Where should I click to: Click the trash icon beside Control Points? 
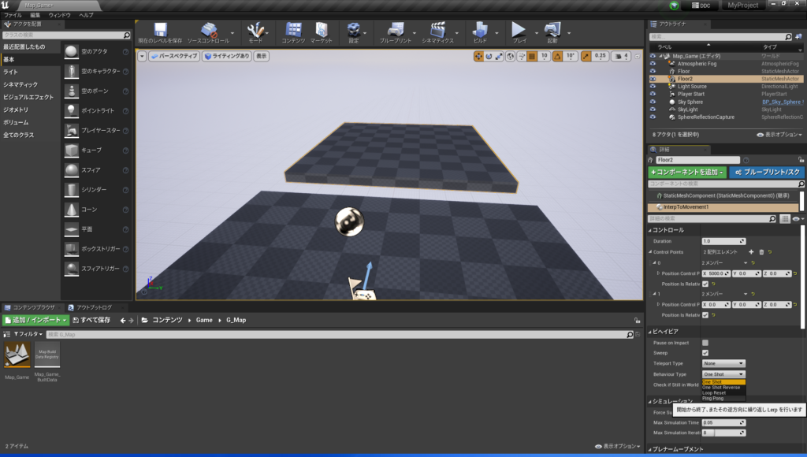coord(761,251)
